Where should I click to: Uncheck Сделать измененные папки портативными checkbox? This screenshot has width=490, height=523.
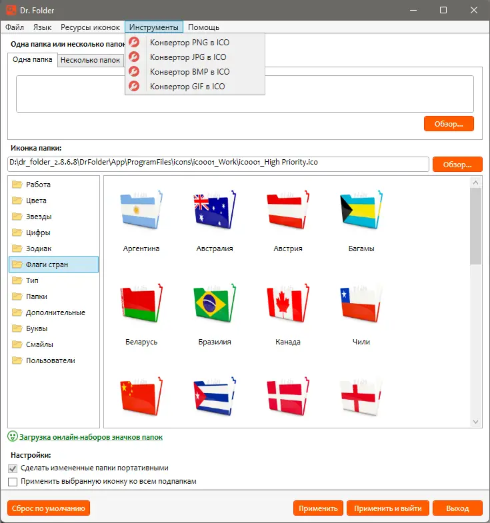coord(13,468)
